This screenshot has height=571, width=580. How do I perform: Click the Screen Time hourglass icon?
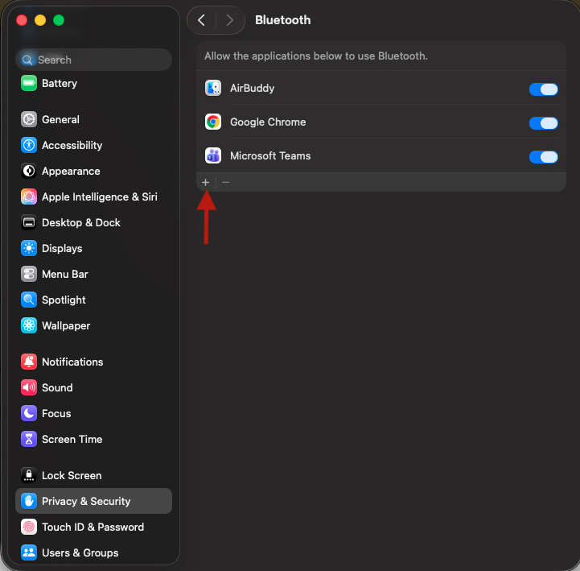29,439
